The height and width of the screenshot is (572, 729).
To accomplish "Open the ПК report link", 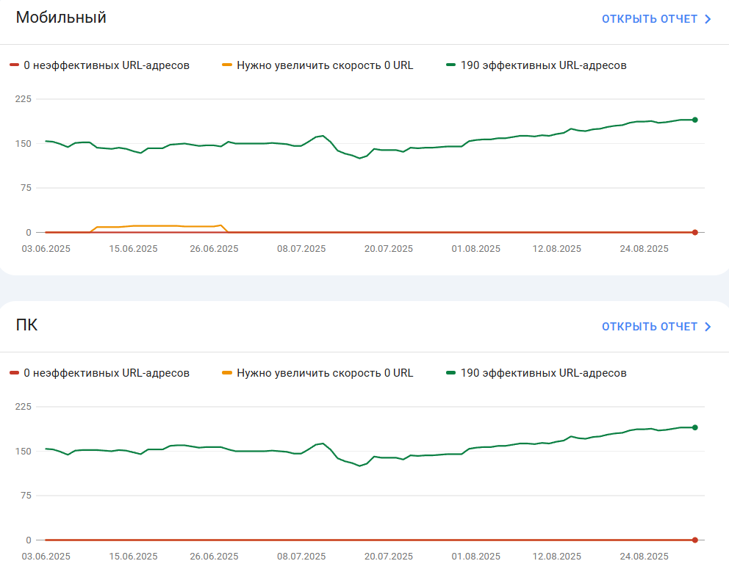I will (656, 327).
